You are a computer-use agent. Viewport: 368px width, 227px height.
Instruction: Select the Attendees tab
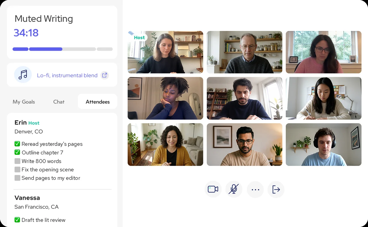[x=97, y=102]
